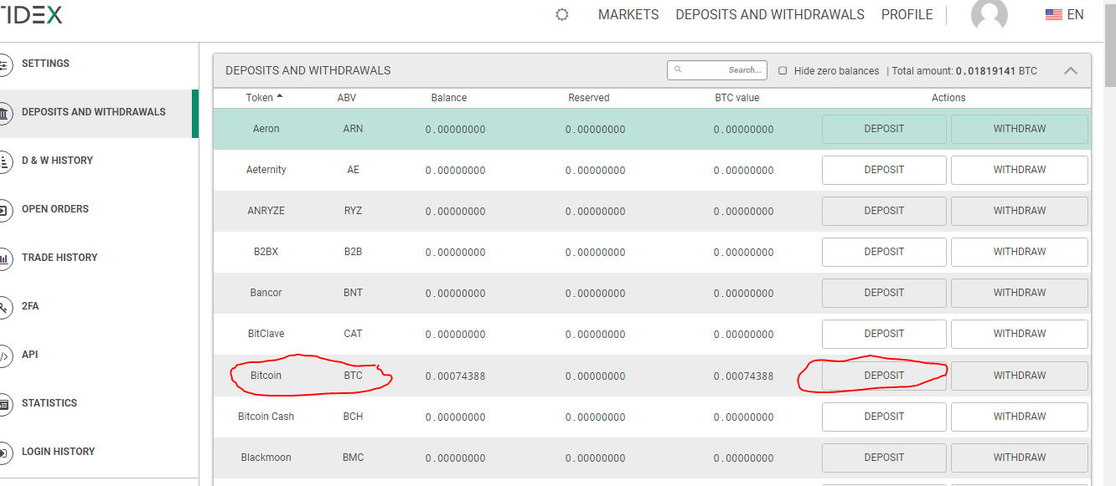
Task: Click the D & W History icon
Action: pos(5,161)
